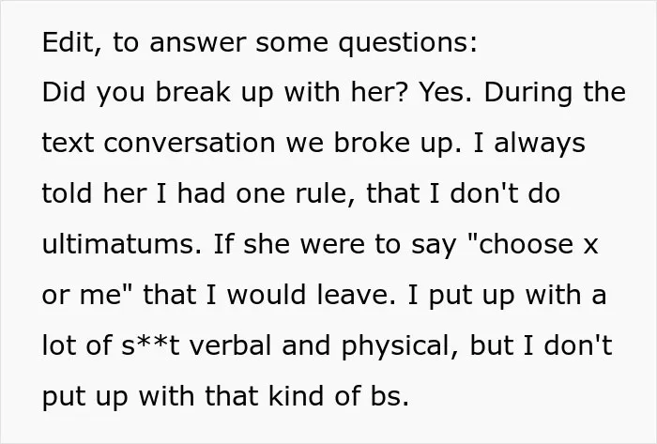Click the word "Yes." after the question

pyautogui.click(x=446, y=92)
